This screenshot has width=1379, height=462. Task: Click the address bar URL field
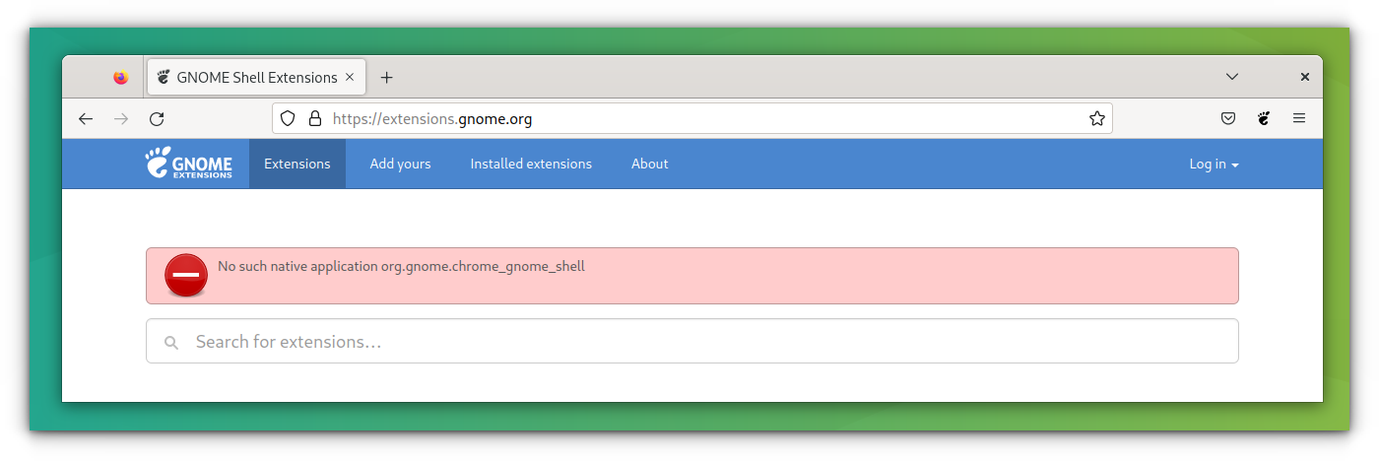click(692, 118)
